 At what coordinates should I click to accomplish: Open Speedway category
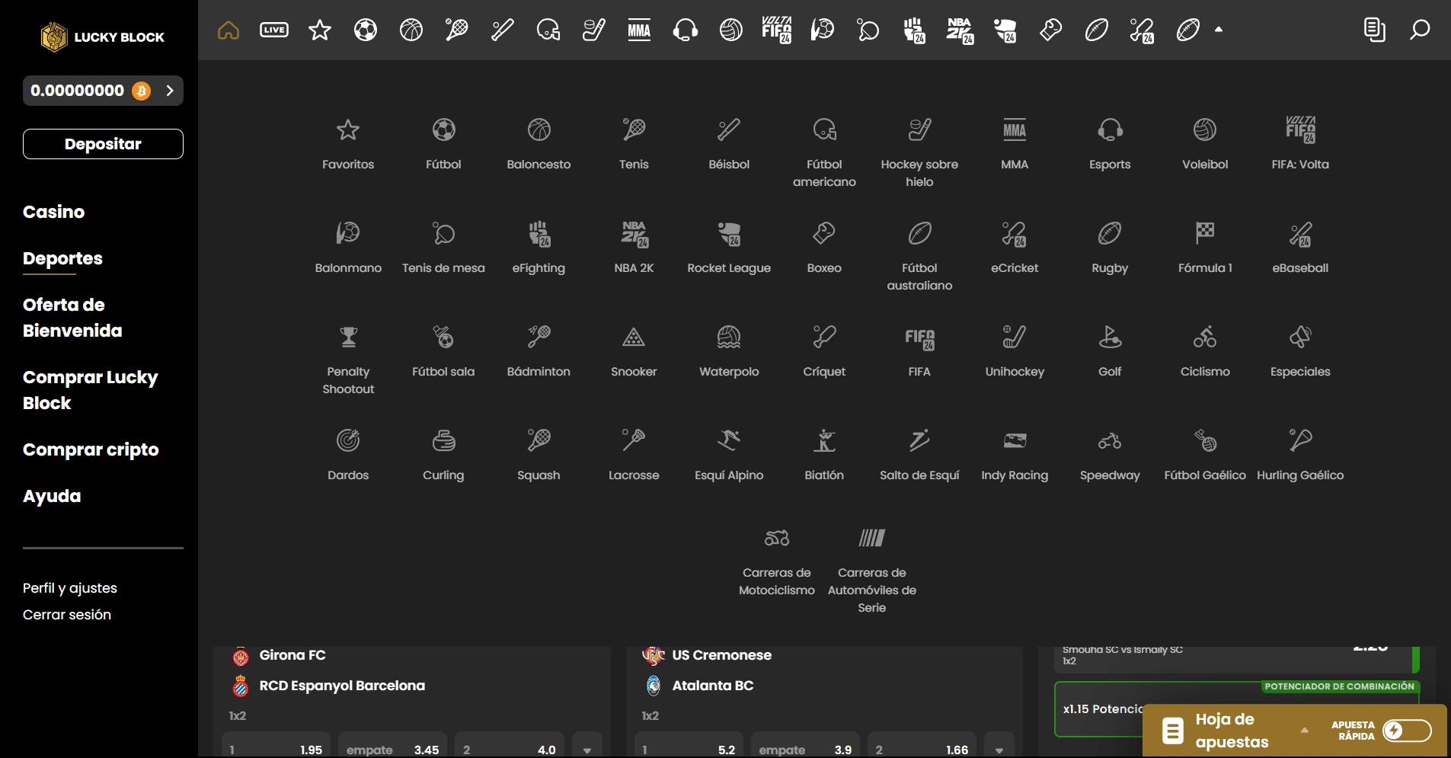(1110, 455)
